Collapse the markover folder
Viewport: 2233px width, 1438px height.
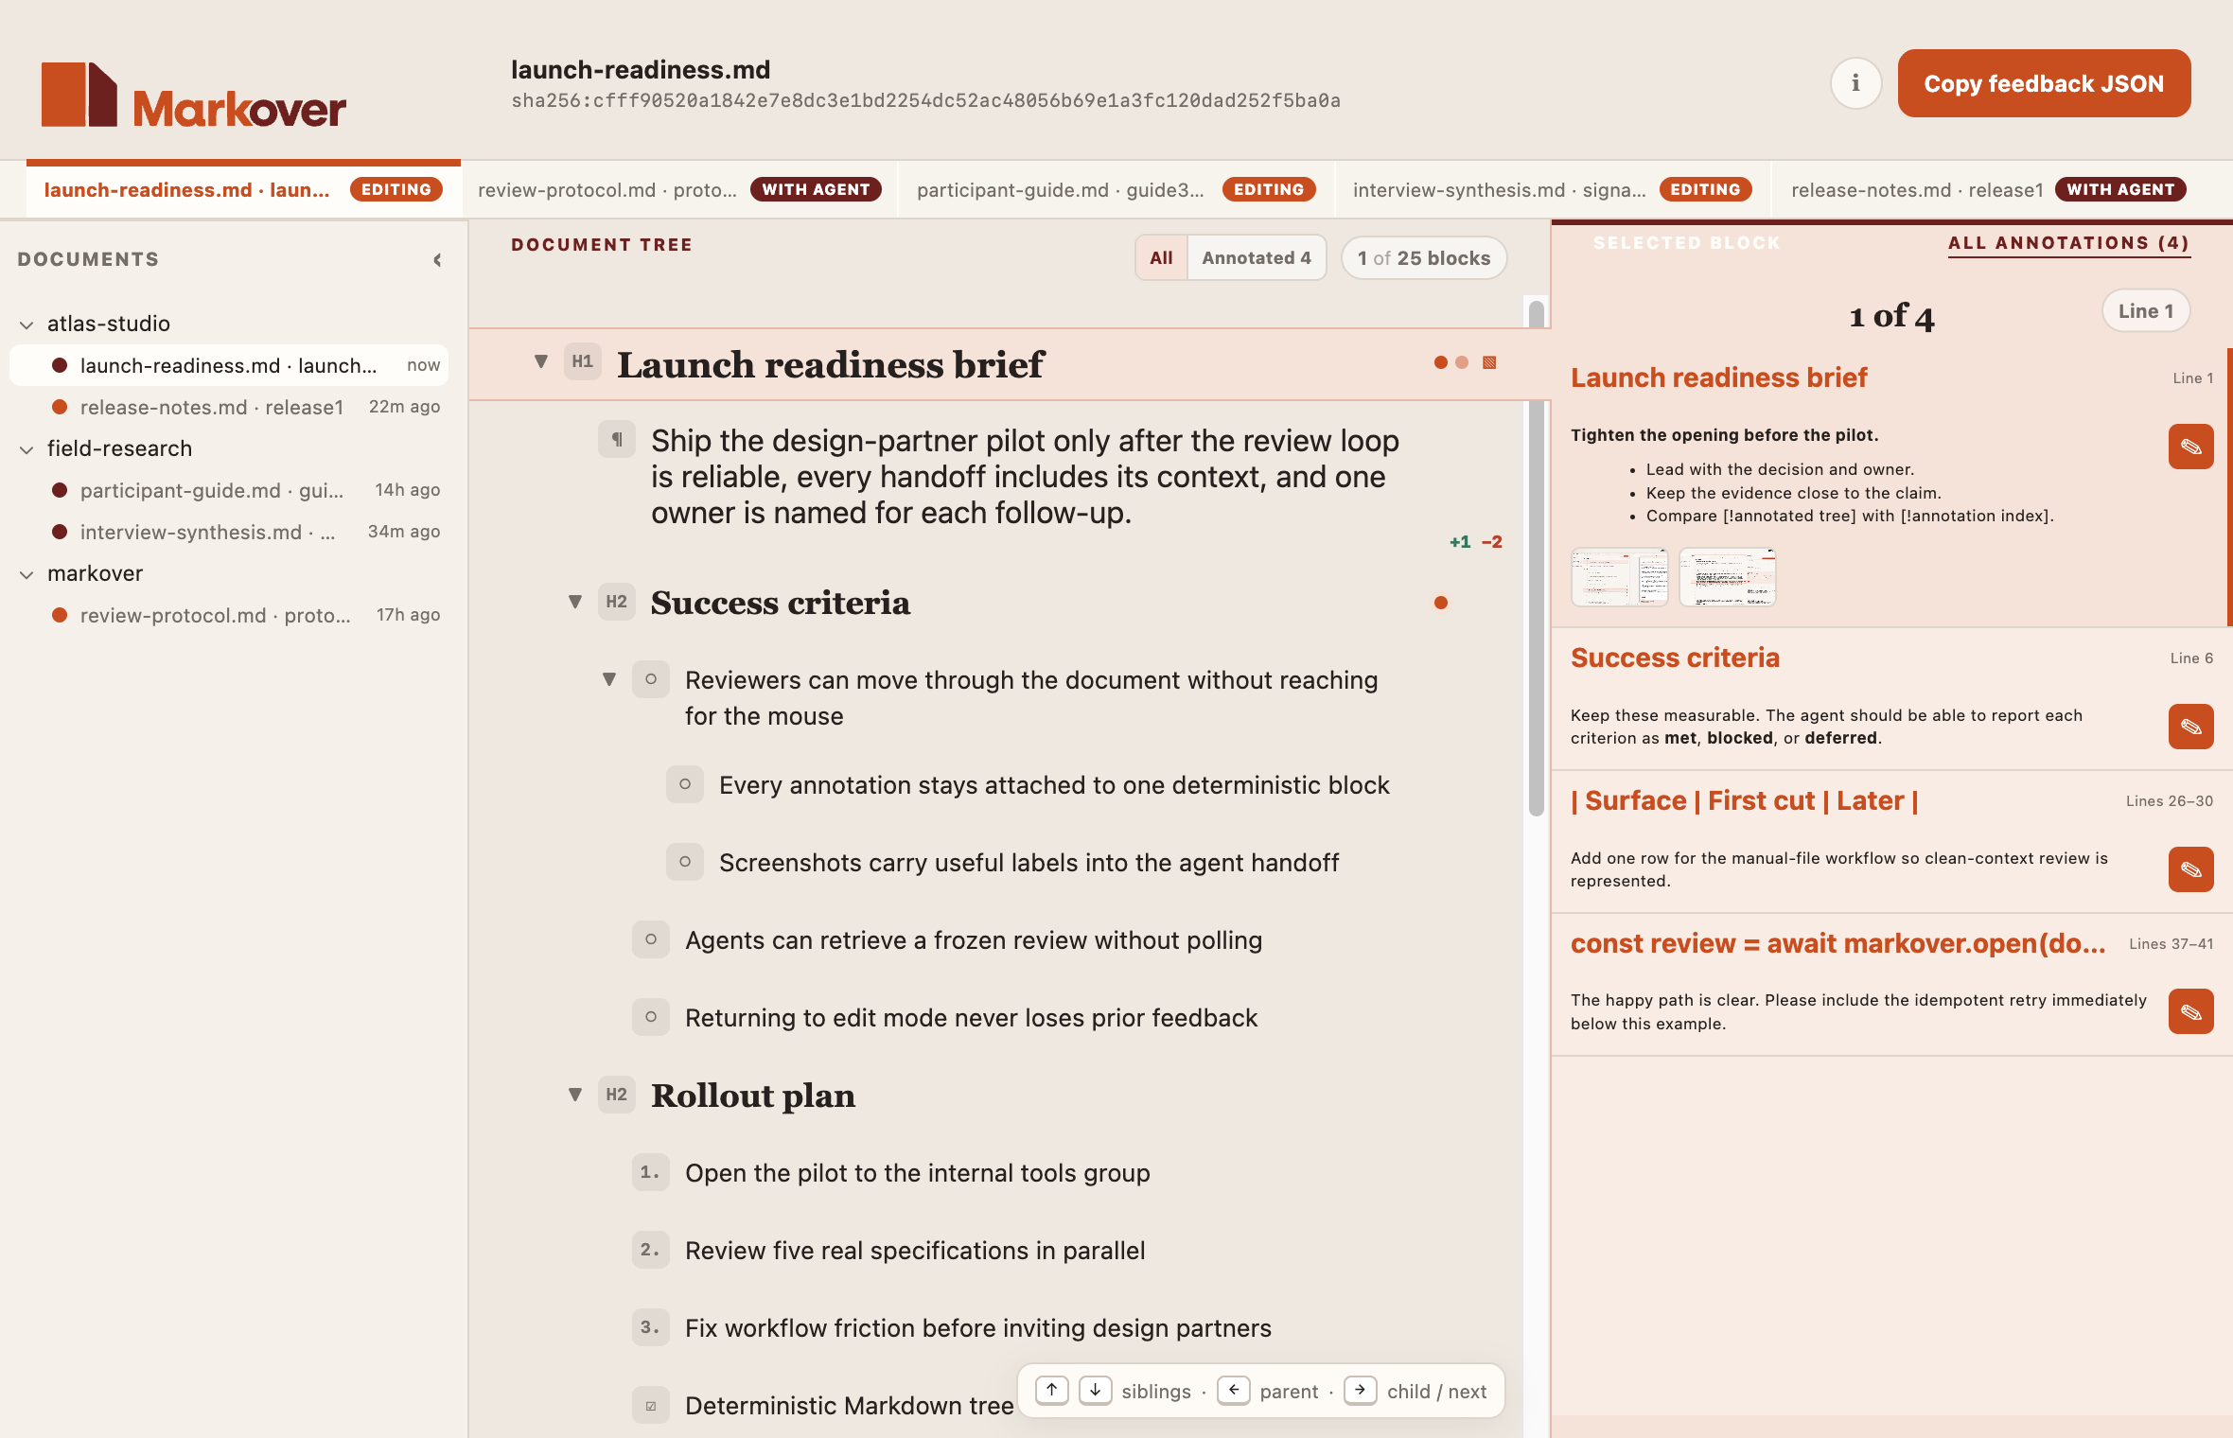[26, 574]
